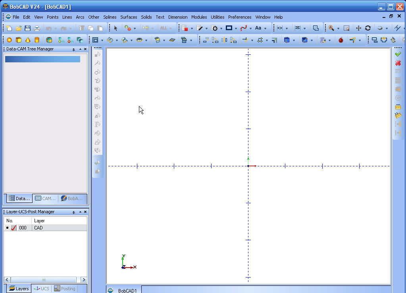Activate the selection arrow tool

pos(115,28)
